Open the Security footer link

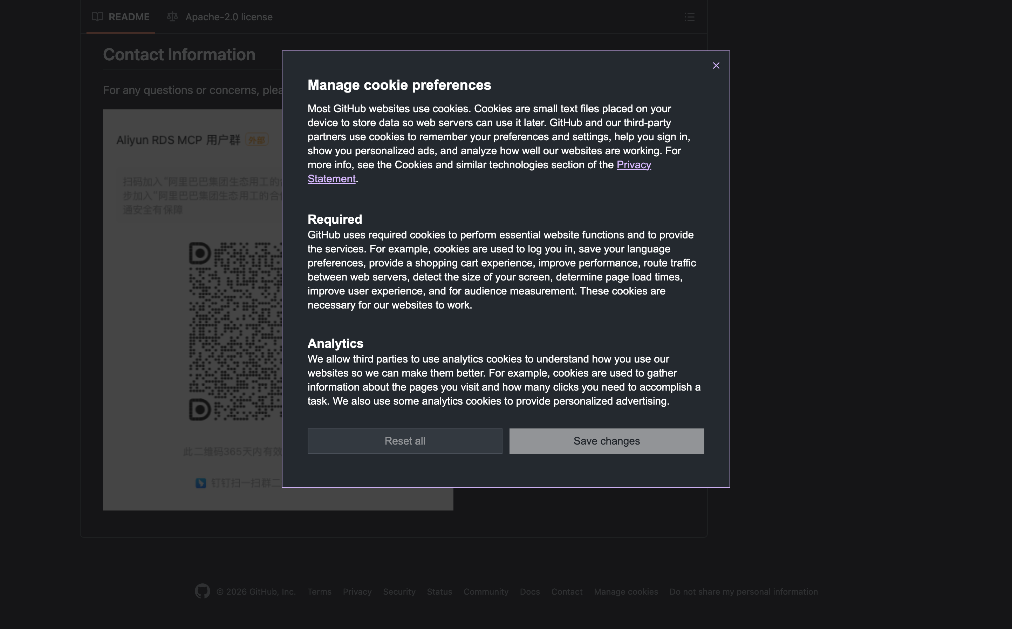click(399, 591)
